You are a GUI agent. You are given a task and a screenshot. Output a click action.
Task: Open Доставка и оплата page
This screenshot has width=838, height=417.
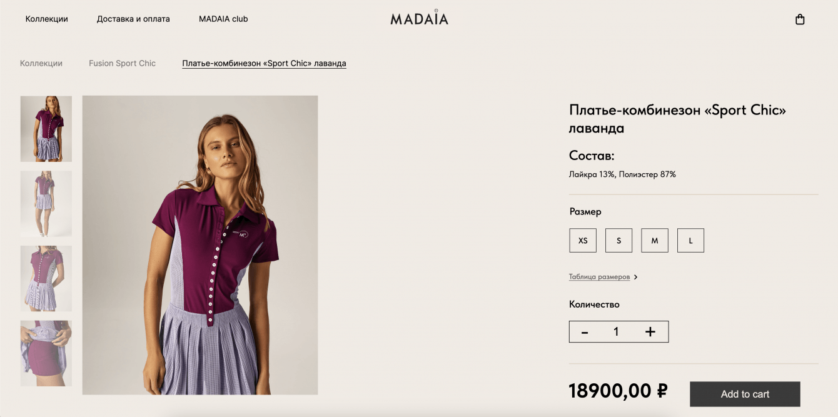(133, 19)
